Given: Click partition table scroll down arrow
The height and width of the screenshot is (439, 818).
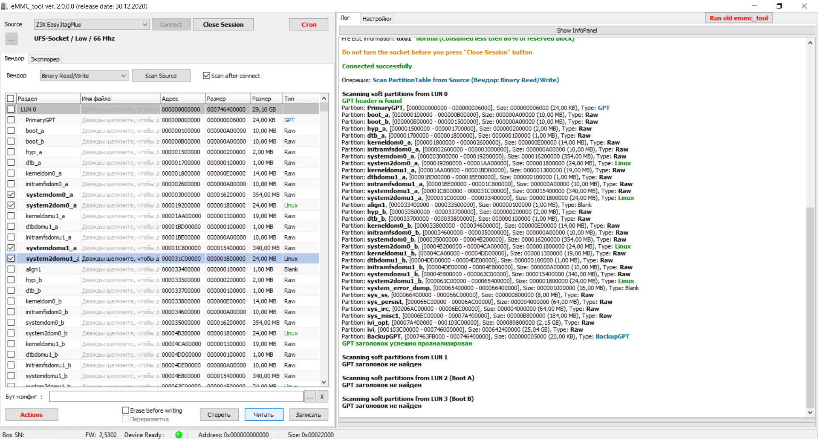Looking at the screenshot, I should tap(324, 382).
